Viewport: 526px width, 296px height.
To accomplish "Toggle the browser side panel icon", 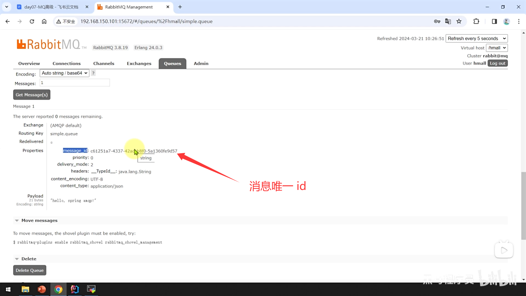I will [x=494, y=21].
